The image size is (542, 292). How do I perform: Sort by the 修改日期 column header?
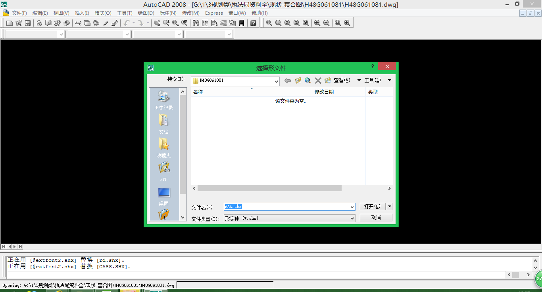(339, 92)
